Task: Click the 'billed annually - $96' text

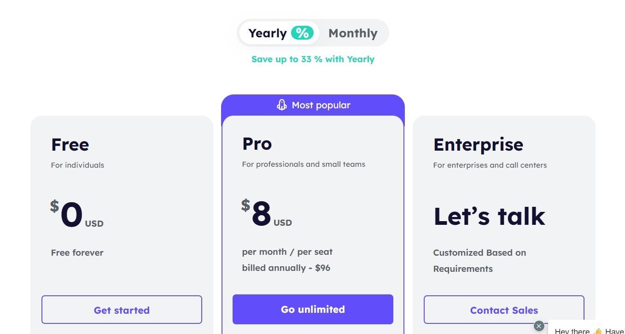Action: pyautogui.click(x=286, y=268)
